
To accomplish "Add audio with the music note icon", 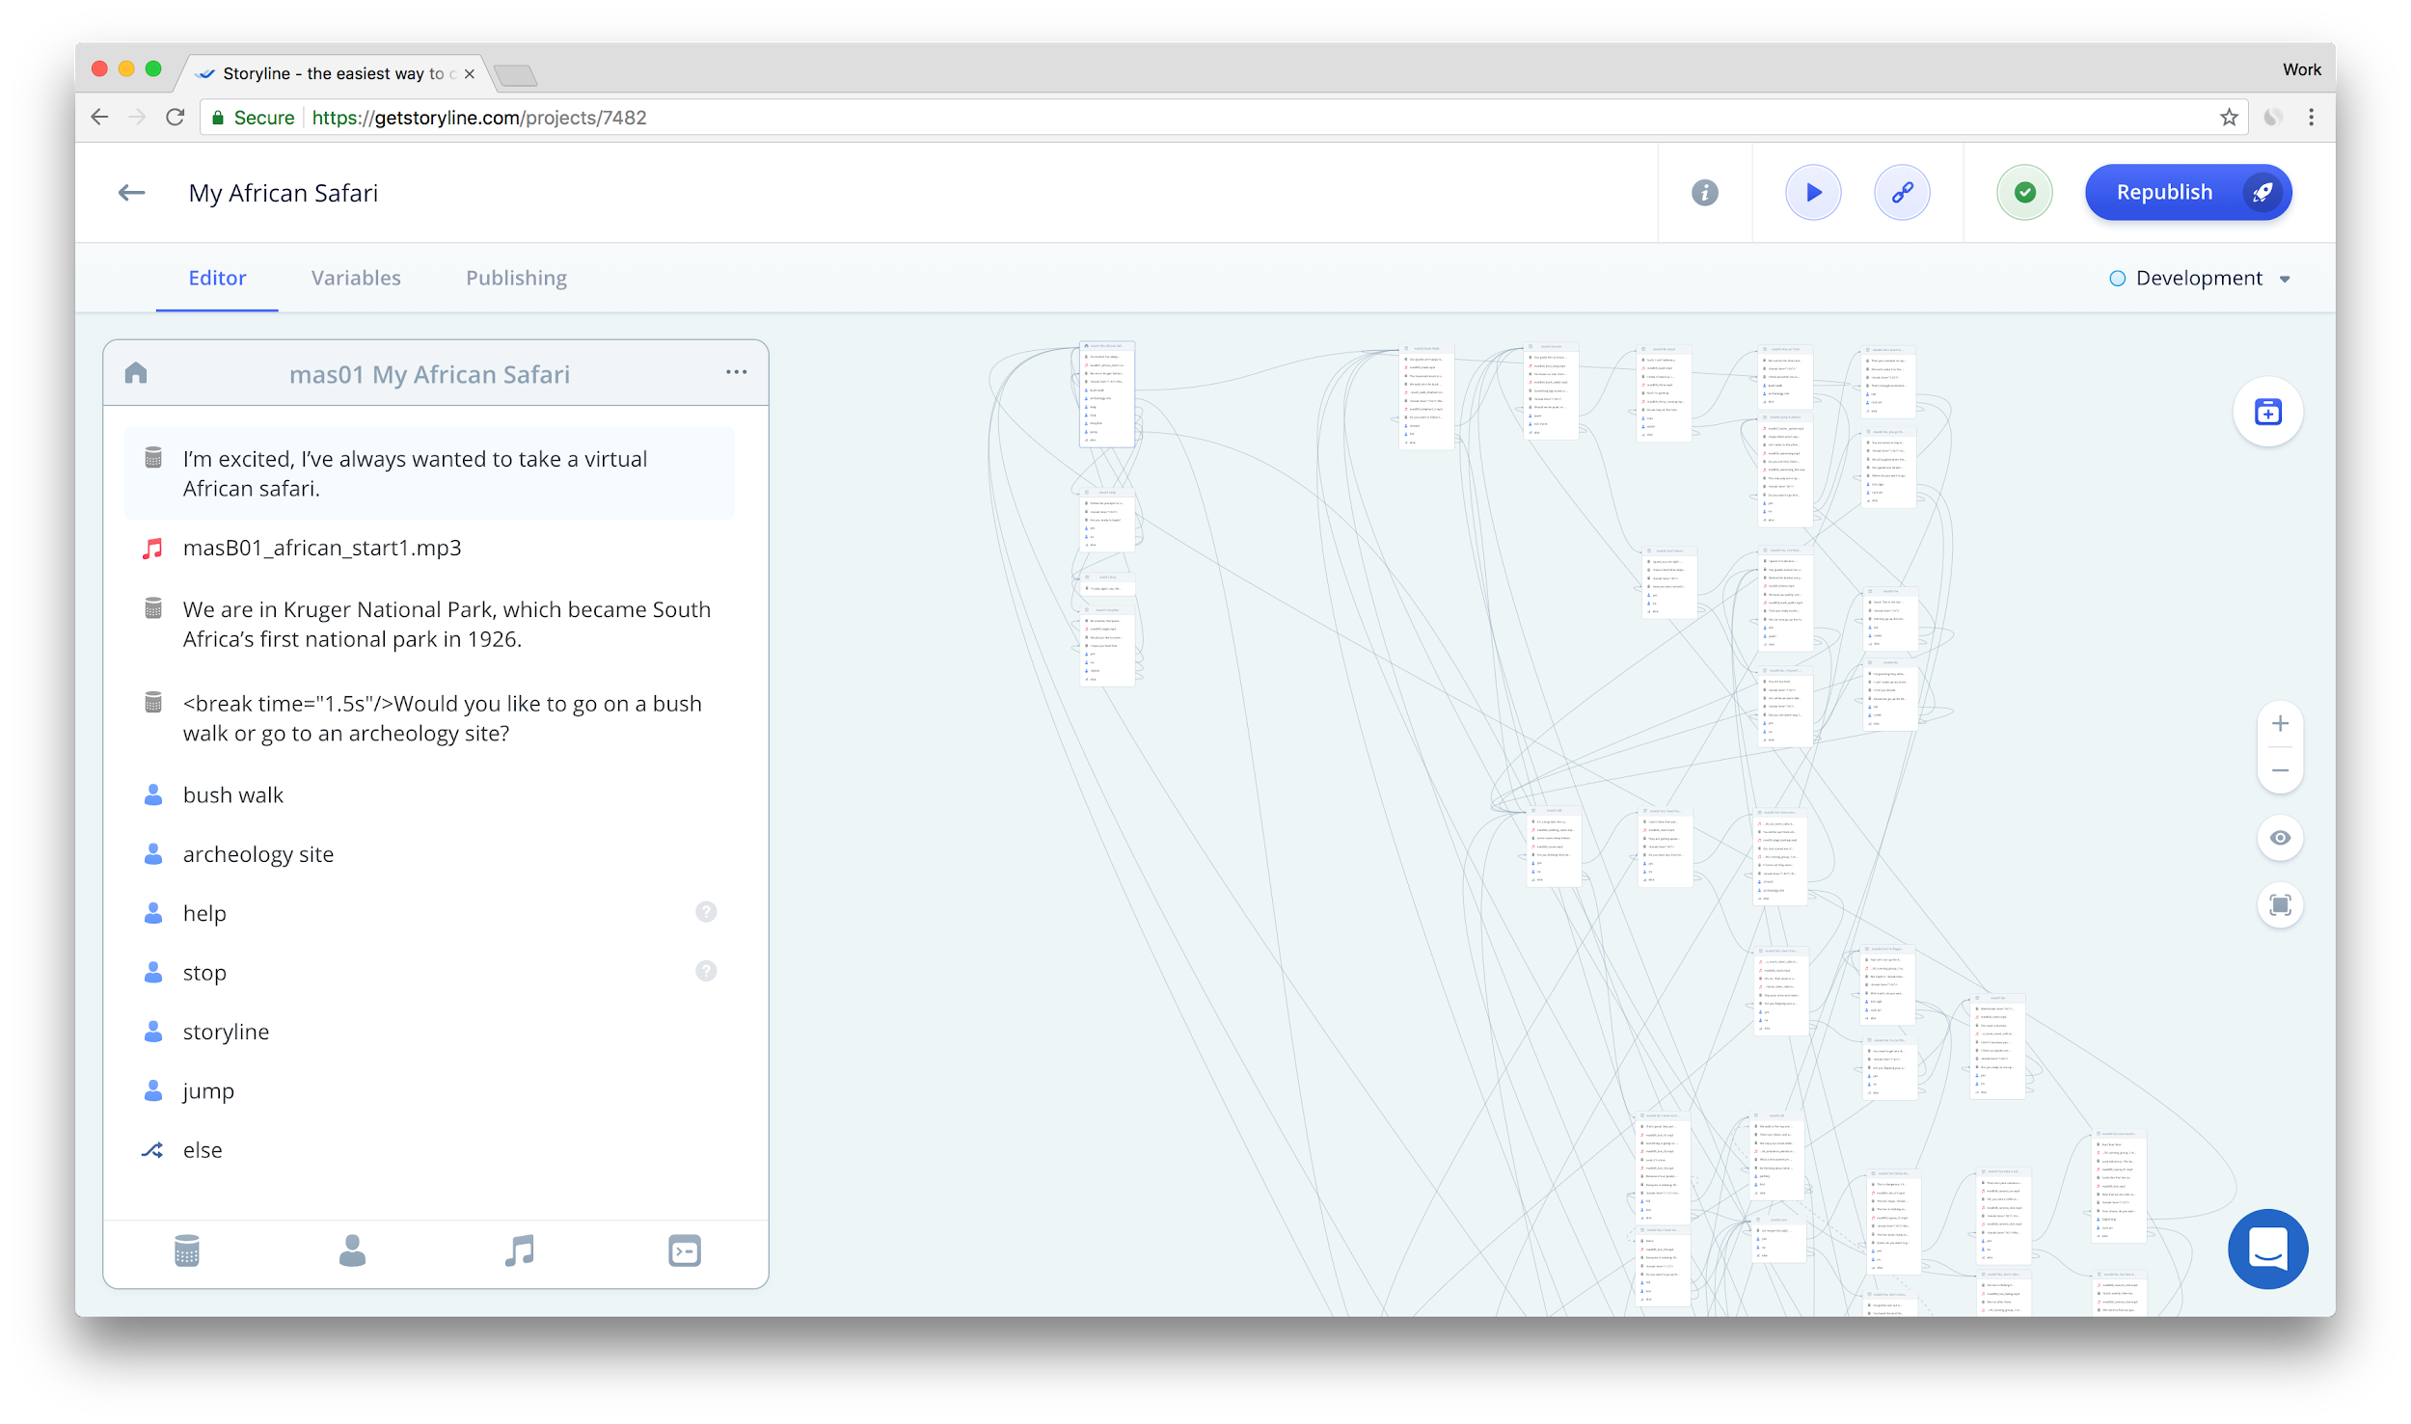I will [519, 1250].
